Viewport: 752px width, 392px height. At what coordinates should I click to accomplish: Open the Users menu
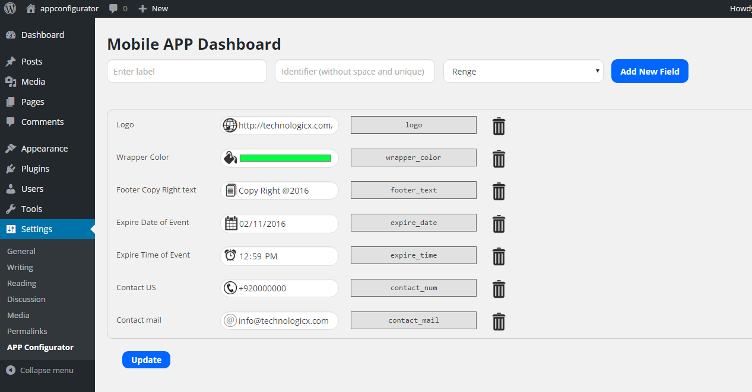tap(47, 189)
